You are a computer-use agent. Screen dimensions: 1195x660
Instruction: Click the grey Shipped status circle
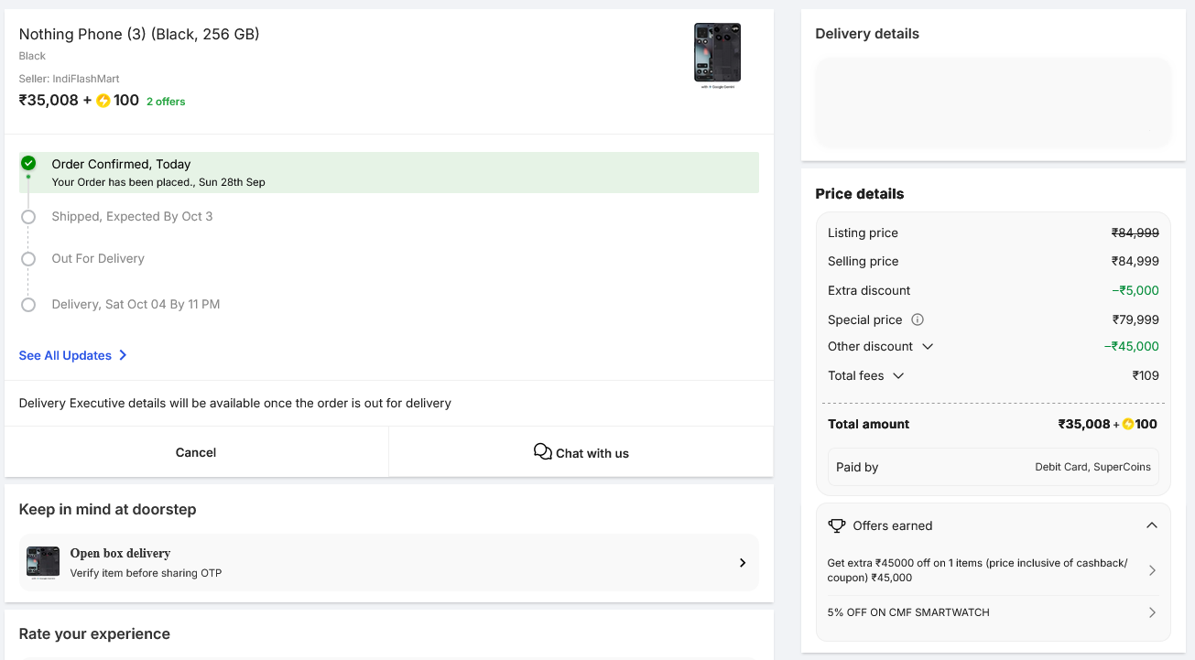click(x=27, y=216)
